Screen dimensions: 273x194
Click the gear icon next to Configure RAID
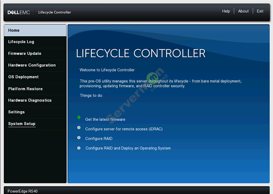79,138
